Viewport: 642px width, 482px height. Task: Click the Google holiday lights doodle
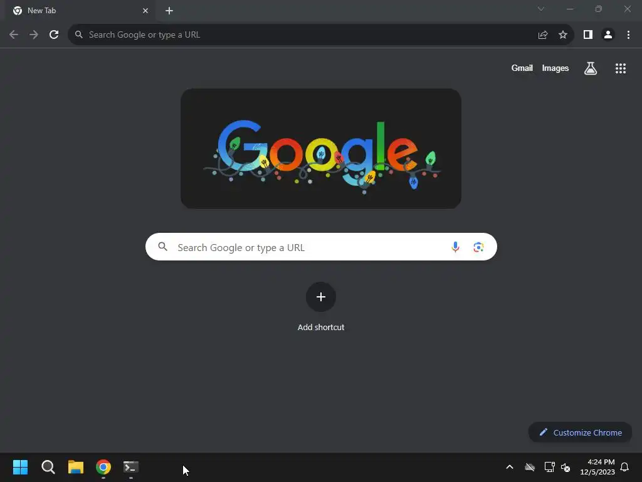point(321,149)
